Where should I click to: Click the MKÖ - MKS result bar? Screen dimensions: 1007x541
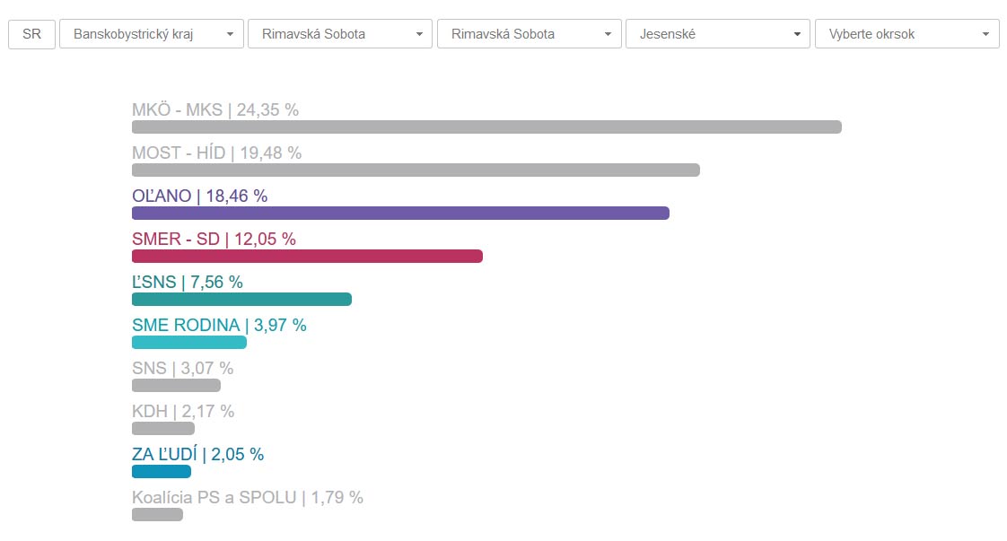(x=486, y=127)
